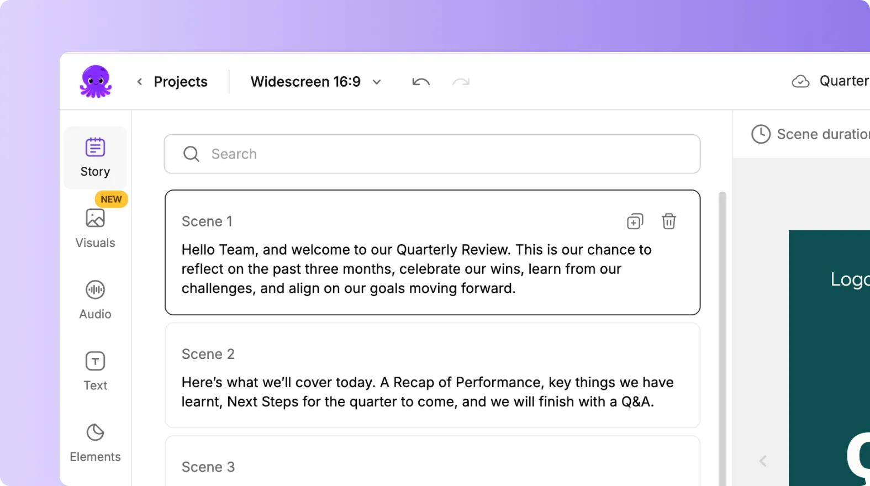Image resolution: width=870 pixels, height=486 pixels.
Task: Switch to the Visuals tab
Action: [95, 229]
